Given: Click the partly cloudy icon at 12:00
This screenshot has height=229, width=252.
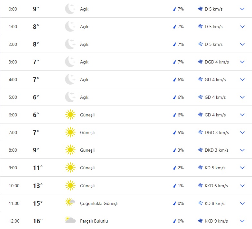Looking at the screenshot, I should point(70,221).
